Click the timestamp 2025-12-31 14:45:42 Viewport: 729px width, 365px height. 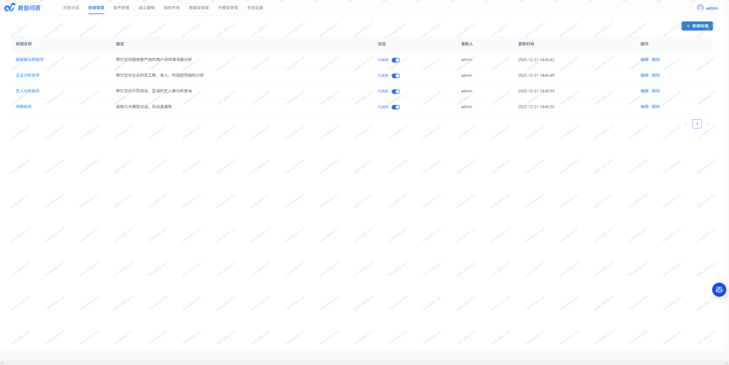(536, 60)
